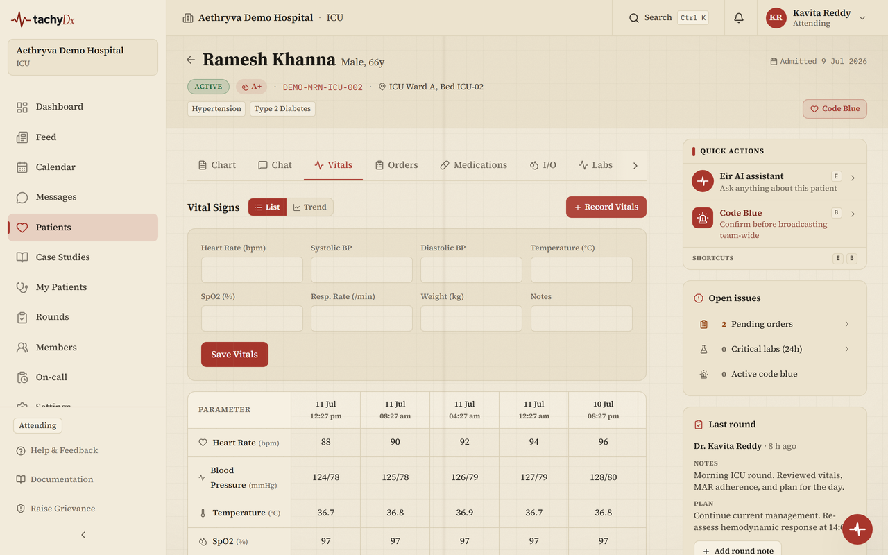
Task: Switch vital signs to List view
Action: (267, 207)
